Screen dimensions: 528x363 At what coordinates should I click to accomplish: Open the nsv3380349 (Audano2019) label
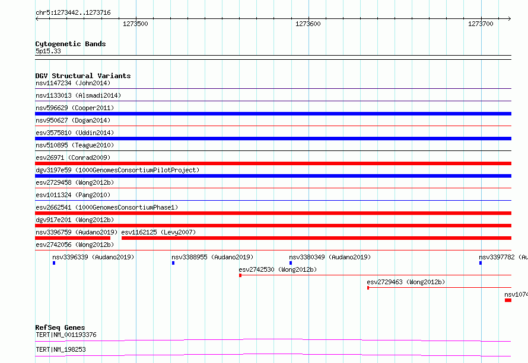[x=330, y=257]
